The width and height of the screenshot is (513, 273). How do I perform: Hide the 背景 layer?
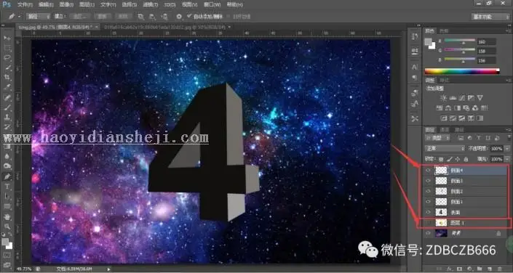click(x=428, y=233)
